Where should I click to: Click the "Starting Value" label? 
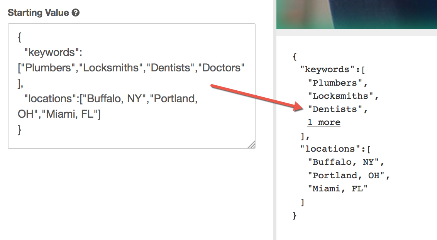click(x=38, y=12)
